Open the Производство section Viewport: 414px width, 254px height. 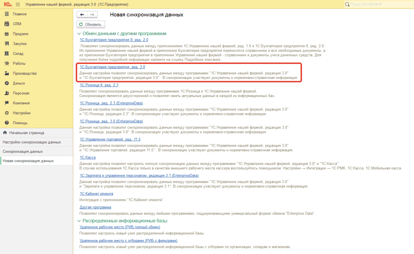[x=22, y=73]
